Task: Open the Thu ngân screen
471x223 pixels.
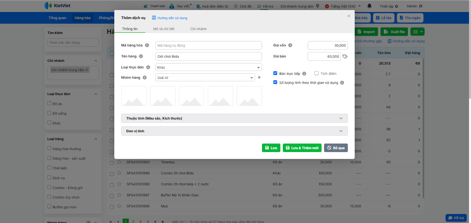Action: [410, 18]
